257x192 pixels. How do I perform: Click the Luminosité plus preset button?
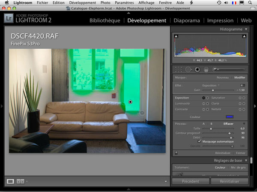207,104
